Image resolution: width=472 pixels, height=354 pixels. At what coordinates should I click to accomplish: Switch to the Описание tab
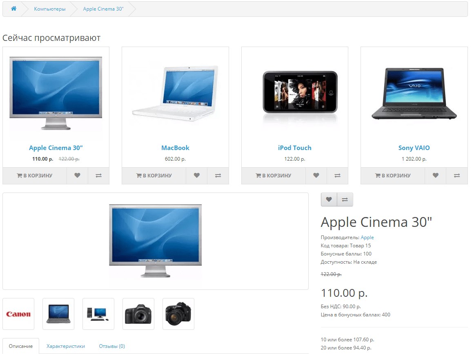coord(21,346)
